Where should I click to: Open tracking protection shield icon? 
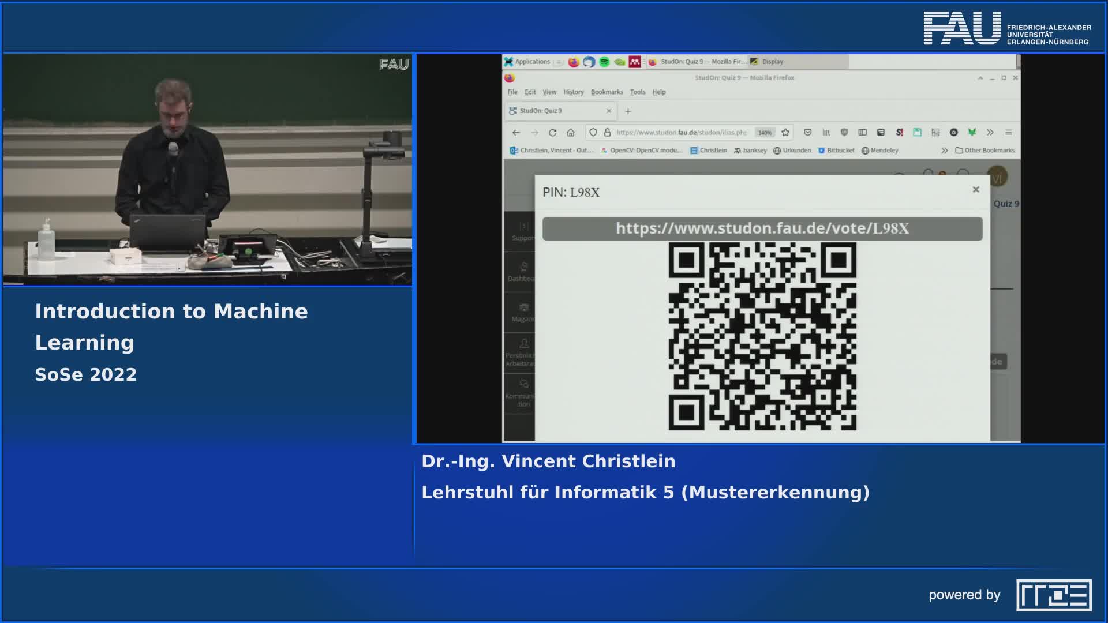click(x=593, y=133)
